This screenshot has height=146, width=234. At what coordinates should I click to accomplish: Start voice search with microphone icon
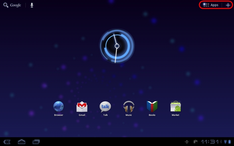[32, 5]
